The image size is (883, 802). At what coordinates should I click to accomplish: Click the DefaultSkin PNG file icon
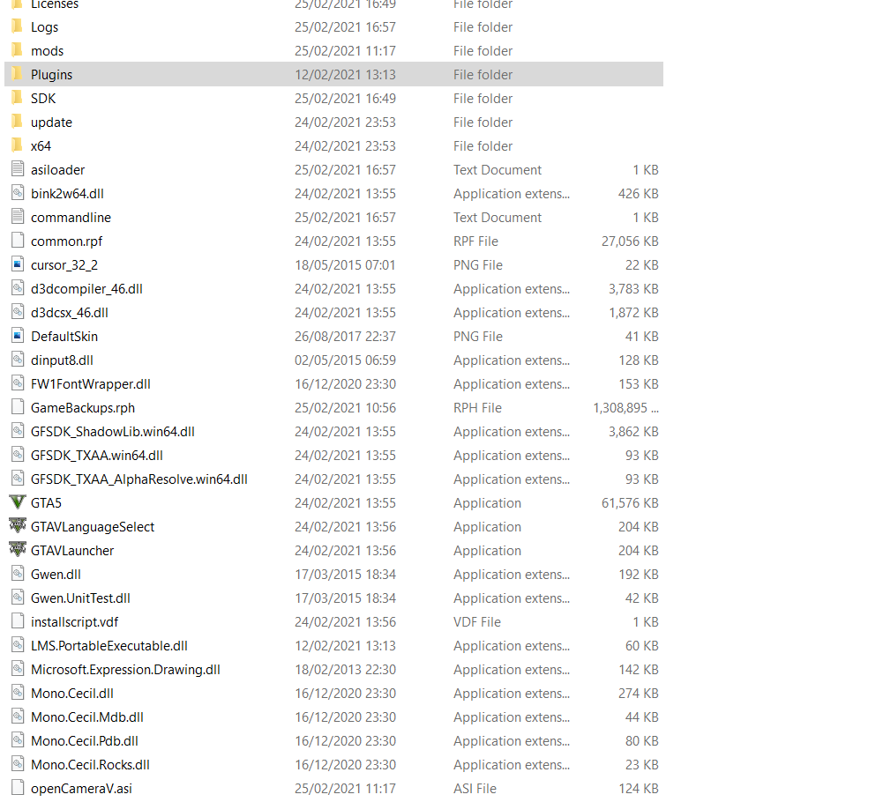18,336
